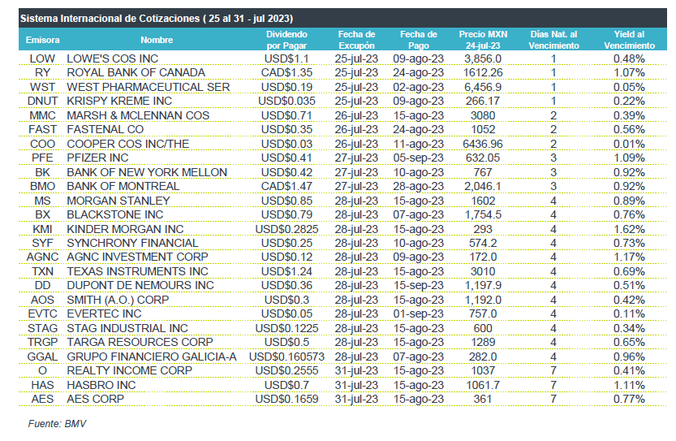Select the 'Nombre' column header
676x441 pixels.
coord(157,40)
